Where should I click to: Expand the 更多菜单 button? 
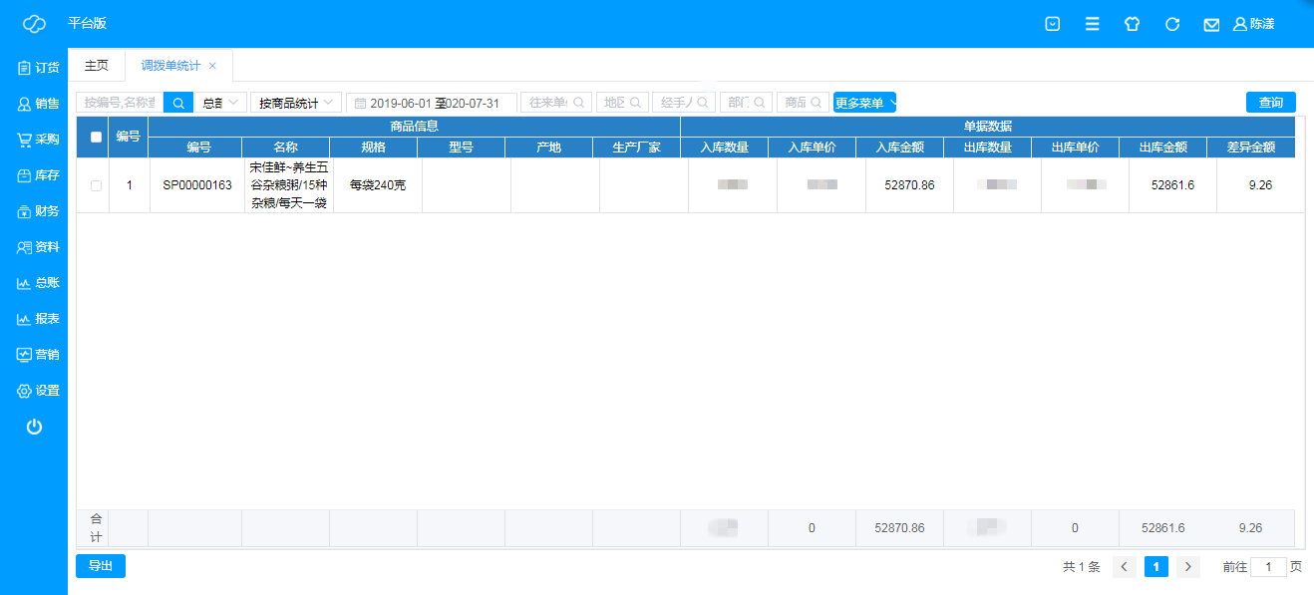click(864, 103)
